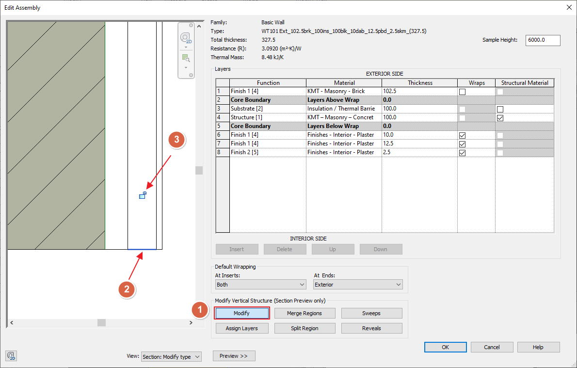Click the up arrow on the preview scrollbar

pyautogui.click(x=198, y=26)
